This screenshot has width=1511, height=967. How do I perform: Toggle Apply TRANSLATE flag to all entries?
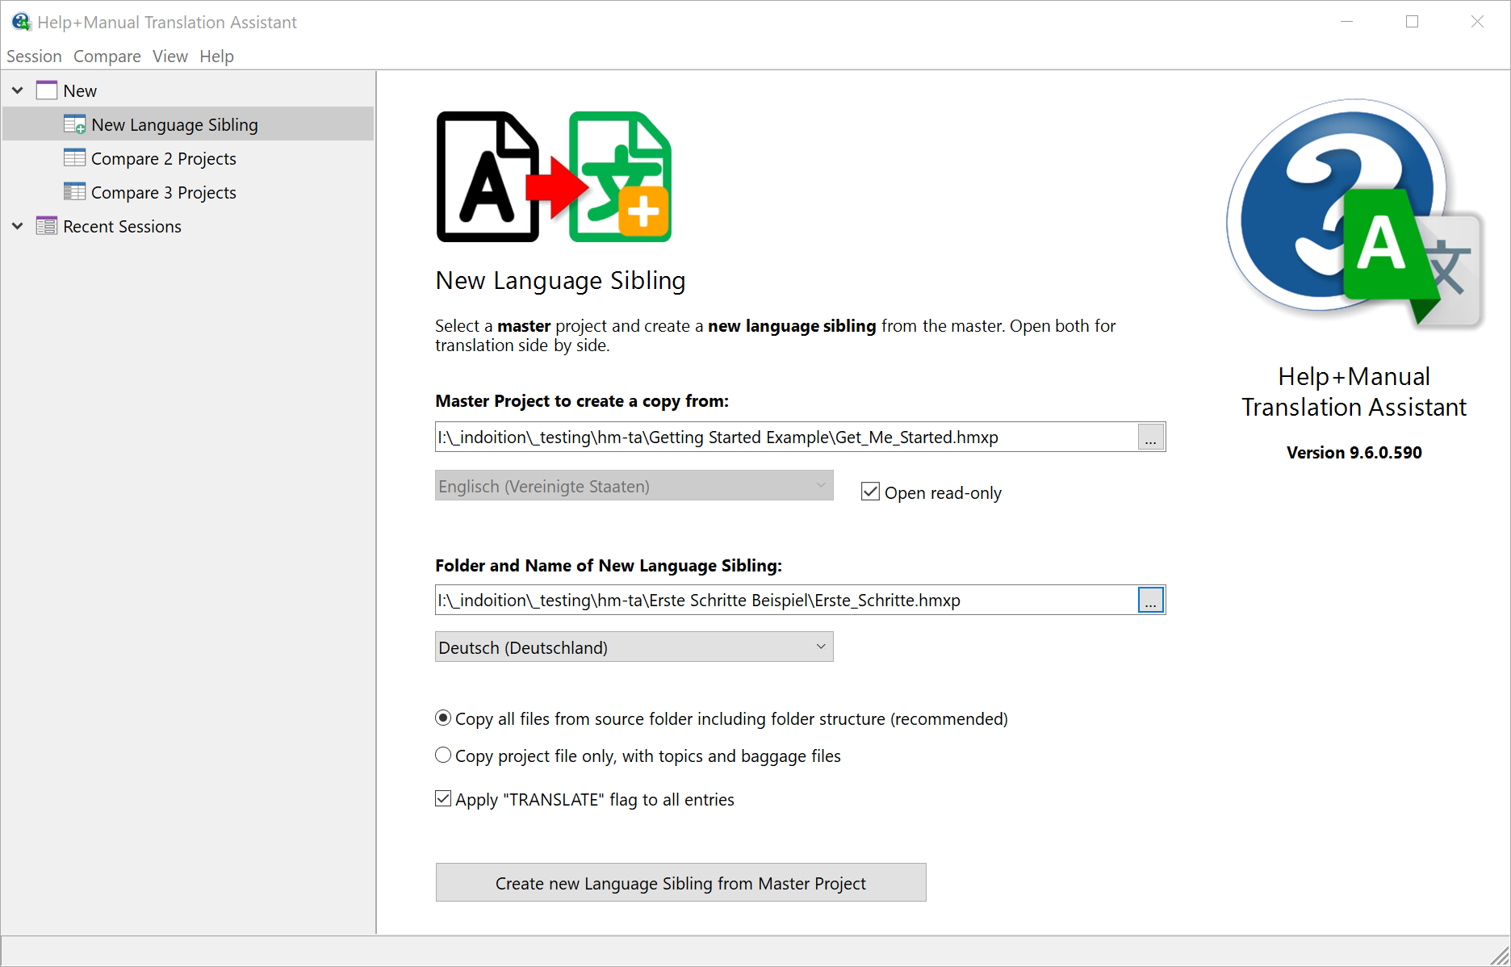pyautogui.click(x=443, y=799)
